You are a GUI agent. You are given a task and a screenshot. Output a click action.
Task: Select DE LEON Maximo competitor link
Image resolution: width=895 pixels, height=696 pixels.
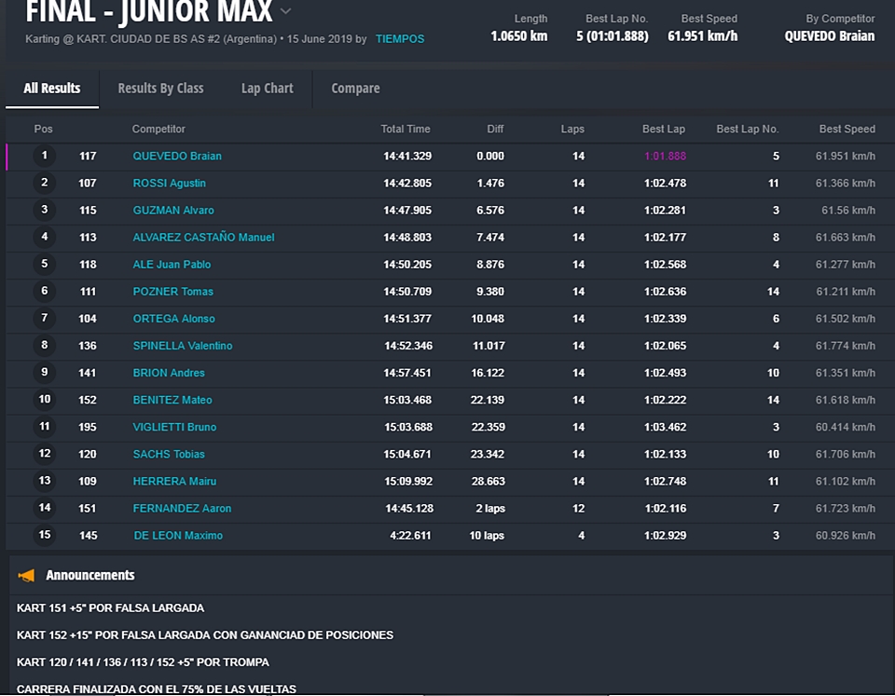tap(177, 536)
